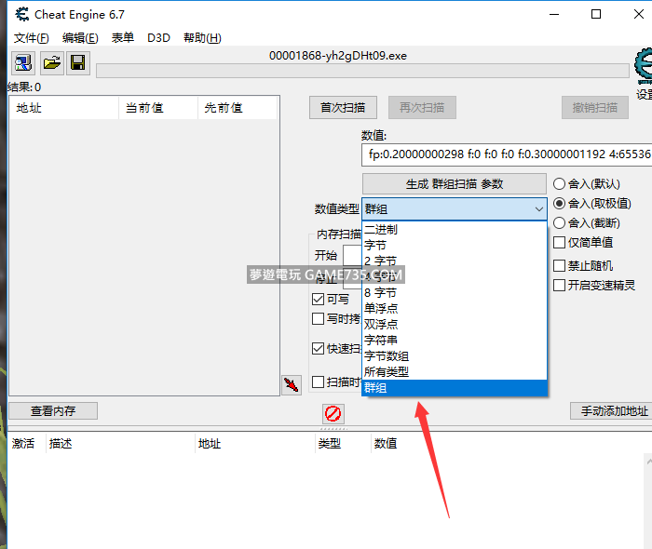Choose 所有类型 from value type list
This screenshot has width=652, height=549.
455,371
